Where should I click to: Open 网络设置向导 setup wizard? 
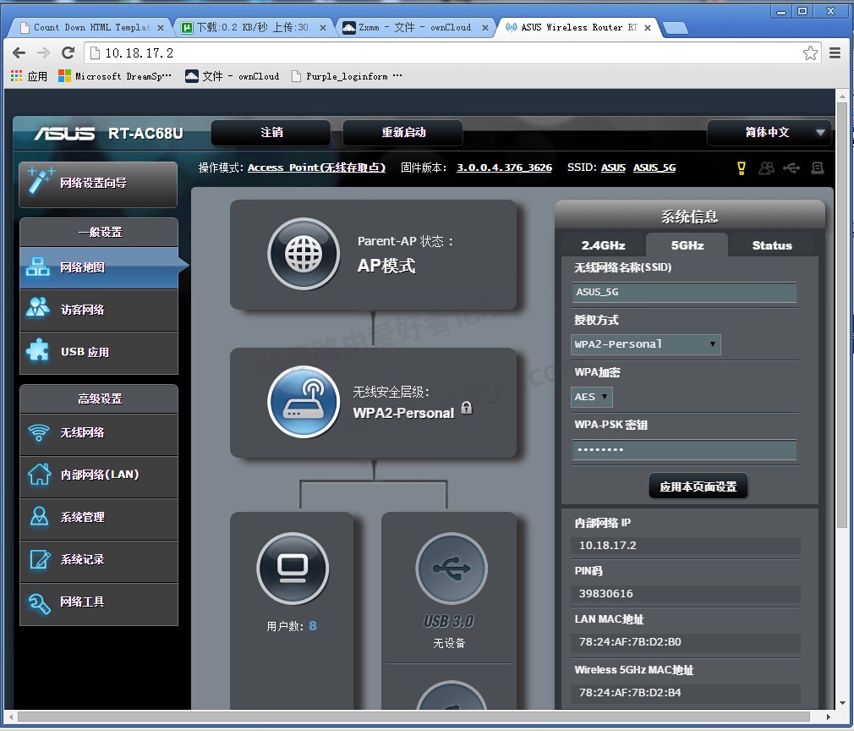coord(98,184)
